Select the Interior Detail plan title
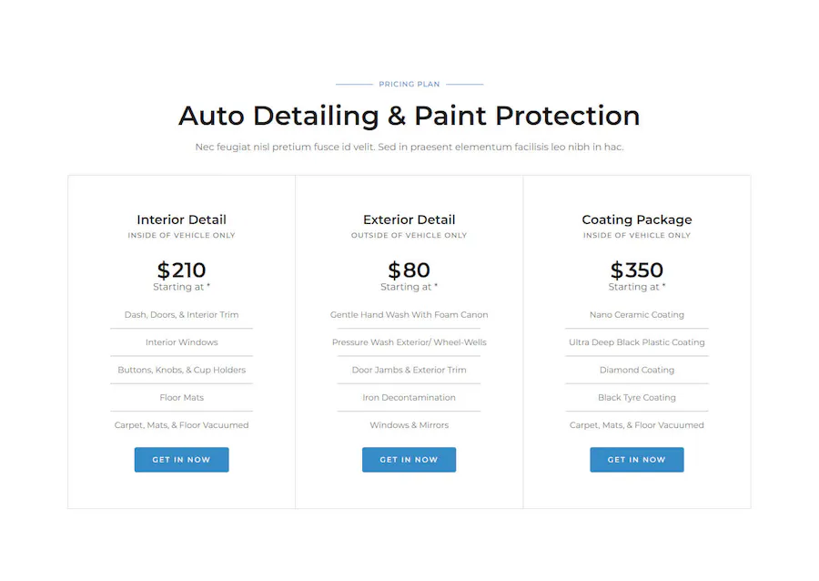819x581 pixels. click(181, 219)
